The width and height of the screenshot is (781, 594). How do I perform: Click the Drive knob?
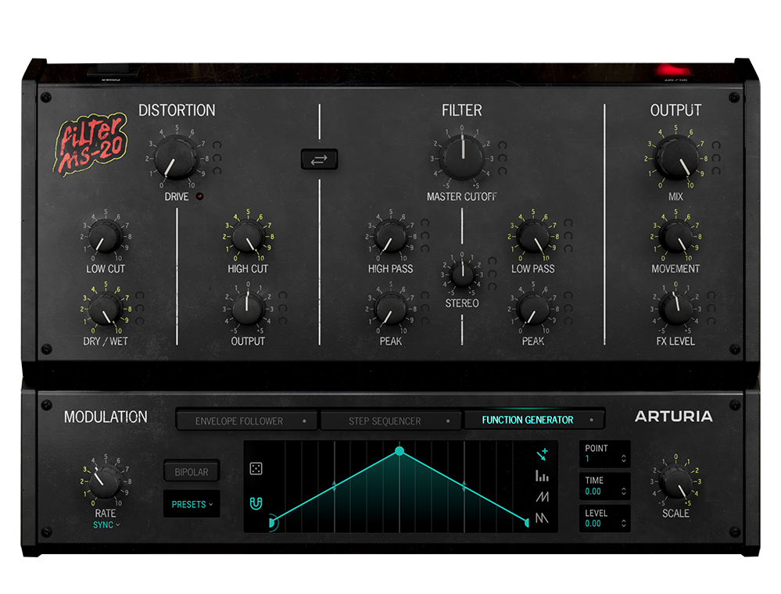tap(176, 159)
